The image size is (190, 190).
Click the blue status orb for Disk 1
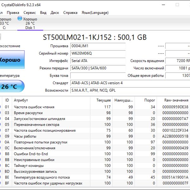click(20, 19)
